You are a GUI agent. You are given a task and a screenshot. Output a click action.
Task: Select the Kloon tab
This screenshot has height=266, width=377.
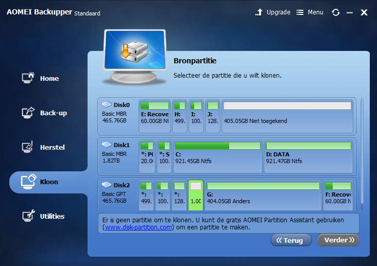[48, 182]
